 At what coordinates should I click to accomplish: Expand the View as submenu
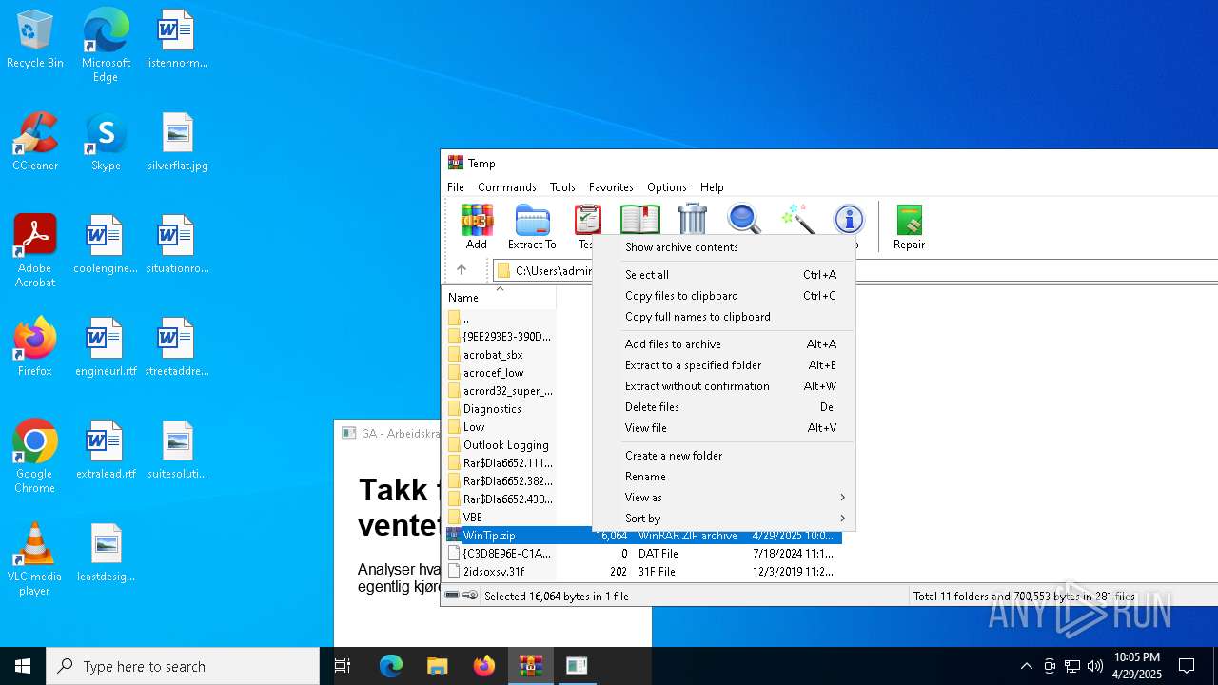723,497
